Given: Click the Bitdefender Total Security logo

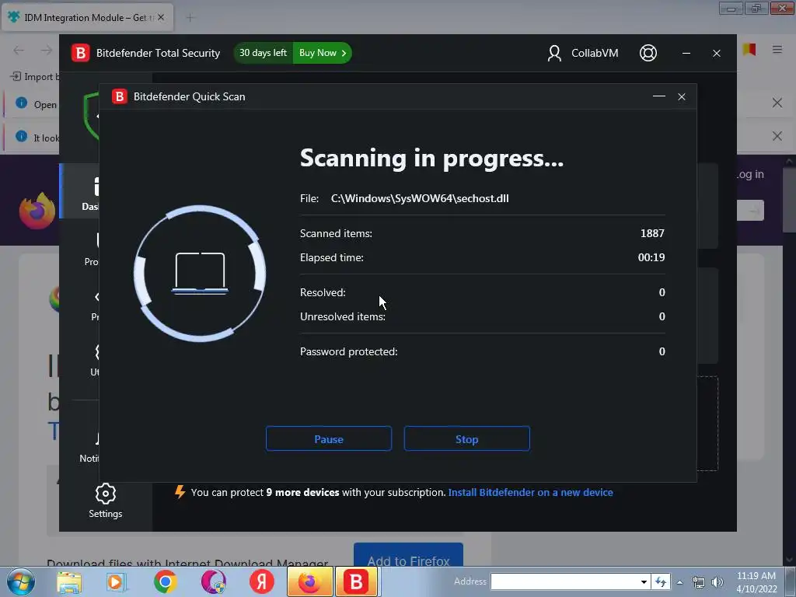Looking at the screenshot, I should pyautogui.click(x=80, y=53).
